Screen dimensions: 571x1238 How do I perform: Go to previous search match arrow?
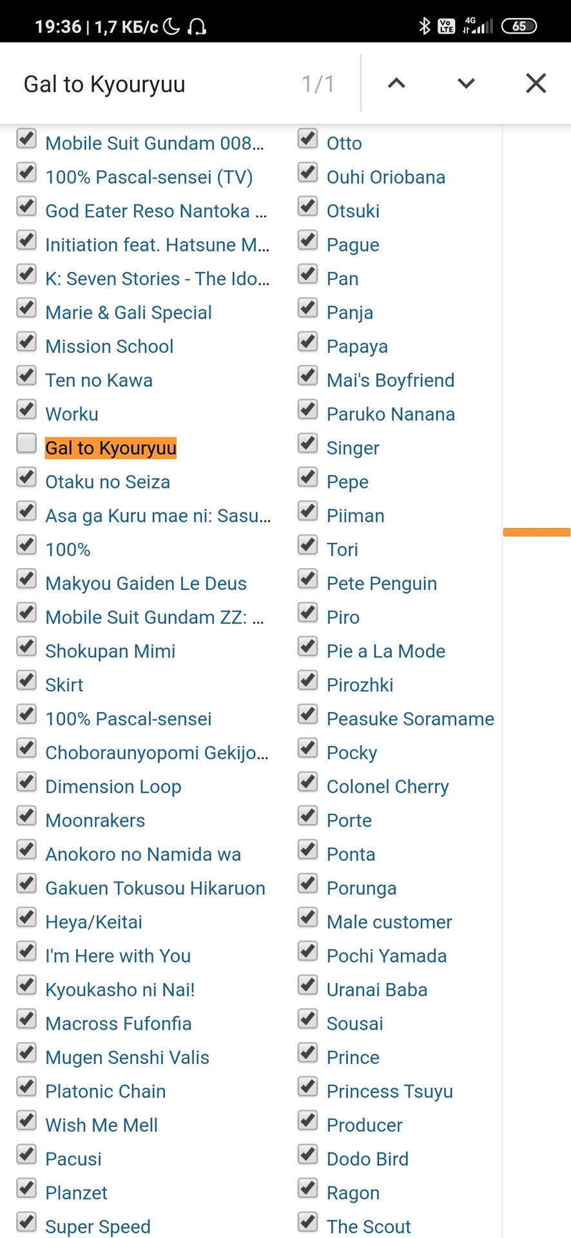pyautogui.click(x=396, y=83)
